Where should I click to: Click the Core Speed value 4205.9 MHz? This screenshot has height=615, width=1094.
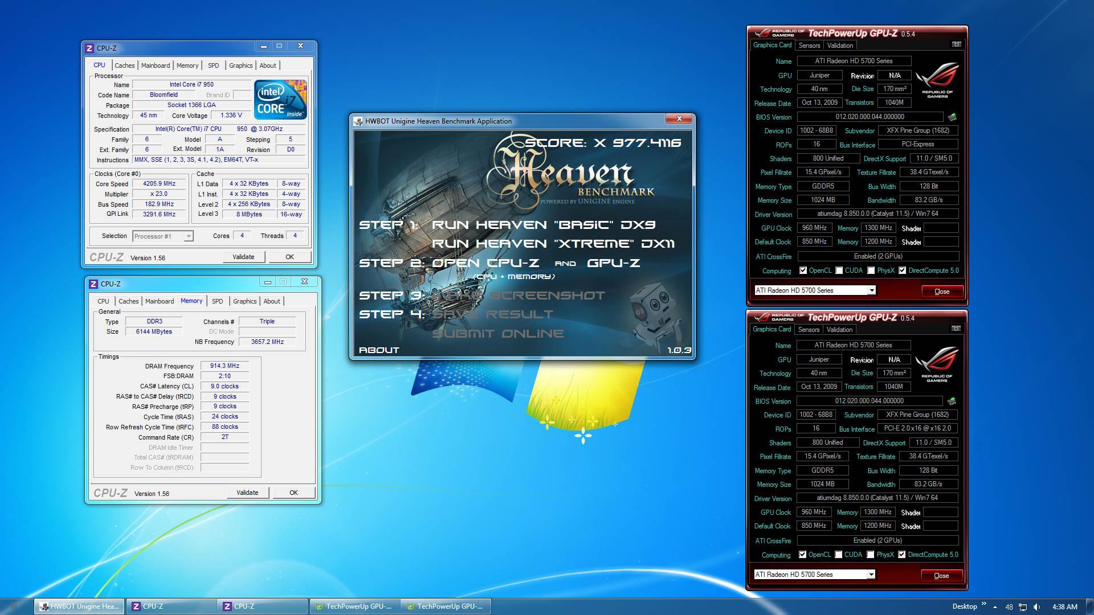click(x=160, y=184)
